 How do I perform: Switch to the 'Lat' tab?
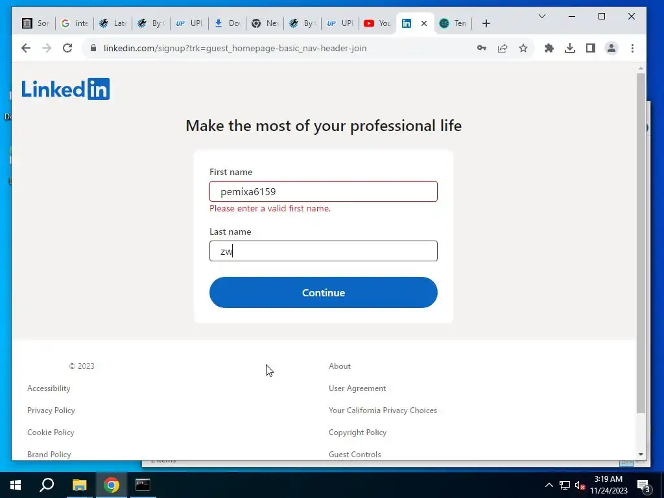pyautogui.click(x=112, y=23)
